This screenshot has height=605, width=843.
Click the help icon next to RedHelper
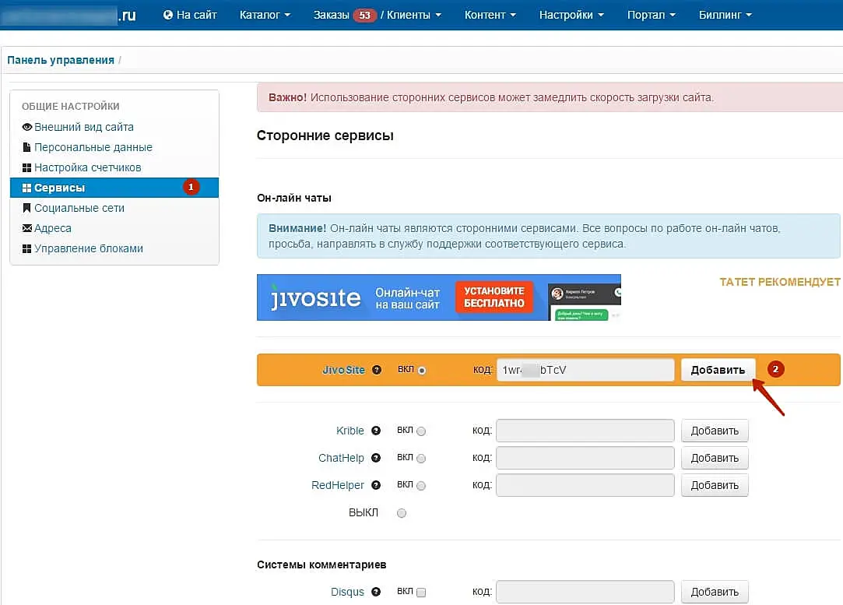[376, 485]
